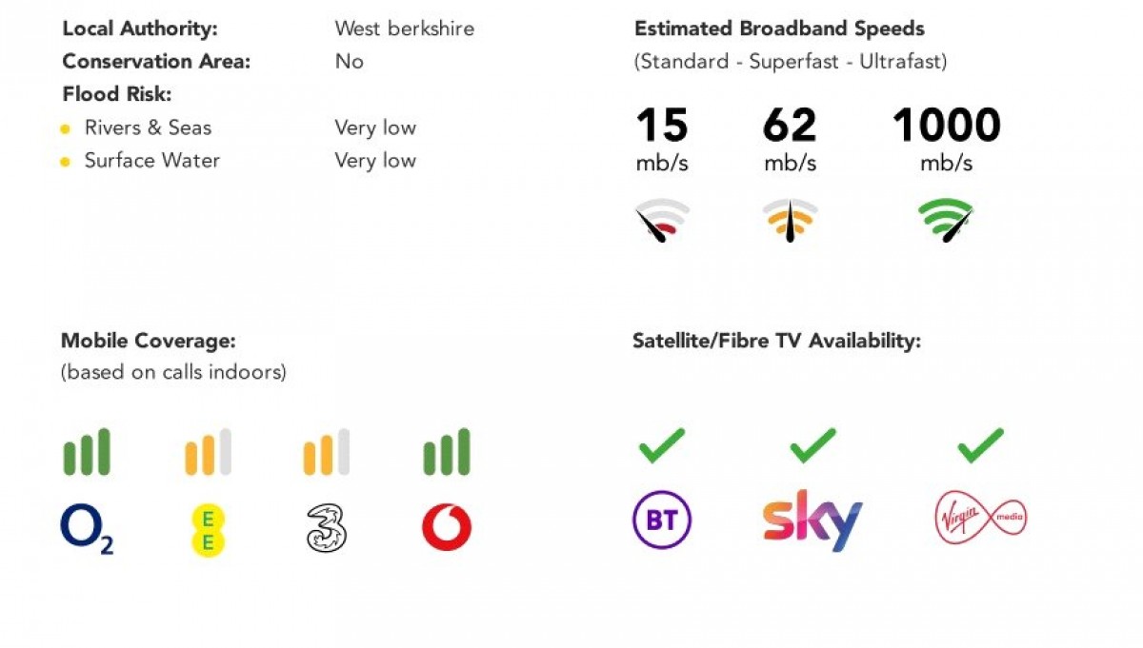Image resolution: width=1143 pixels, height=648 pixels.
Task: Click the green ultrafast speed gauge icon
Action: click(x=946, y=220)
